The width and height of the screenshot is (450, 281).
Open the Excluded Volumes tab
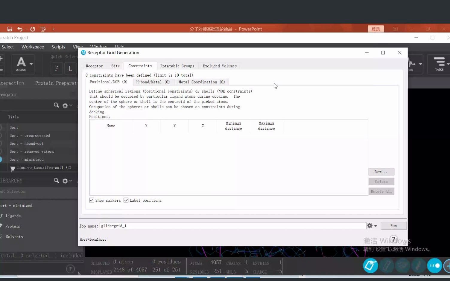(x=220, y=66)
